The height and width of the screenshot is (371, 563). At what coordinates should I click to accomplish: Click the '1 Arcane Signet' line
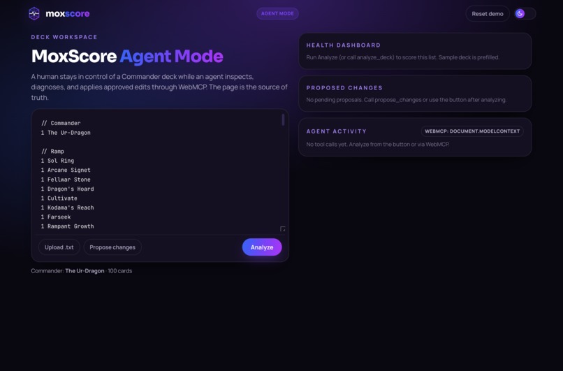(66, 170)
